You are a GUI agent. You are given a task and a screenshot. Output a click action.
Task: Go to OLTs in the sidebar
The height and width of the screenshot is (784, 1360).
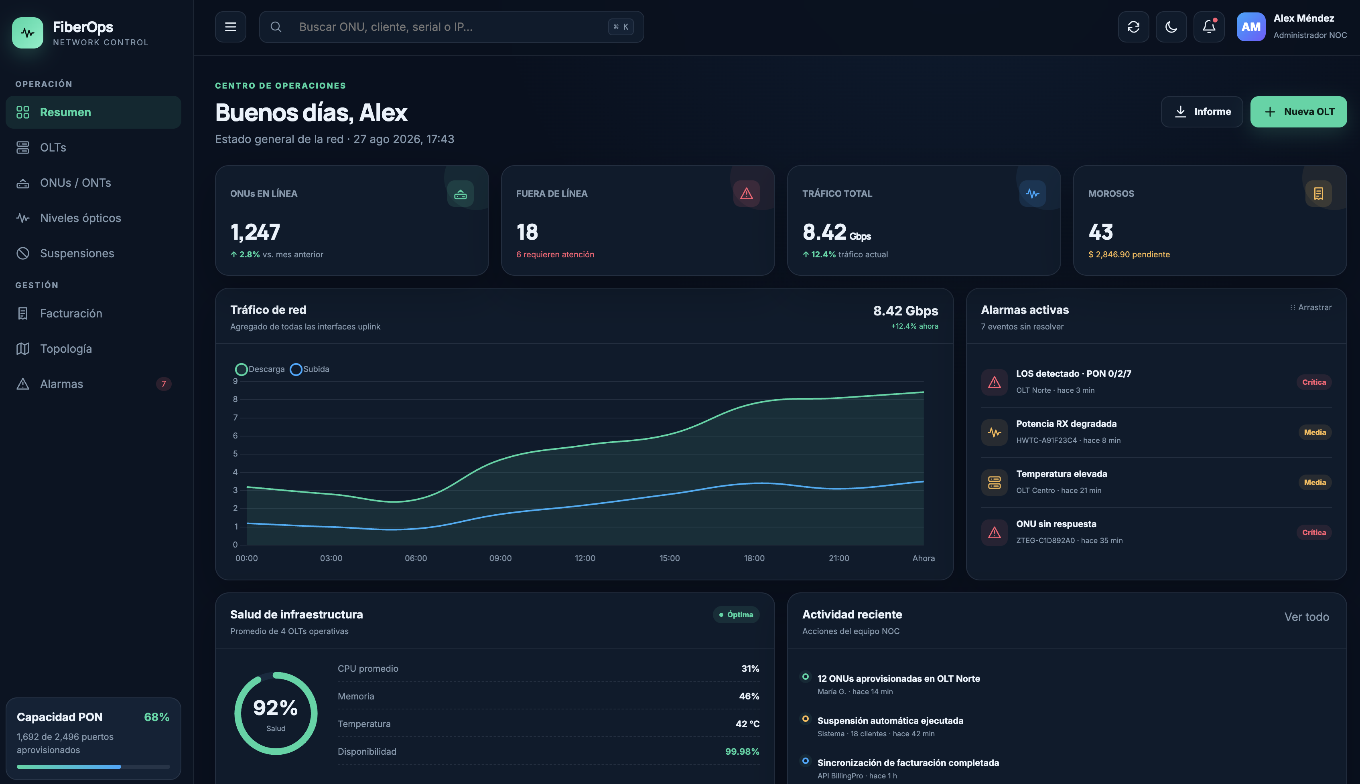tap(93, 148)
